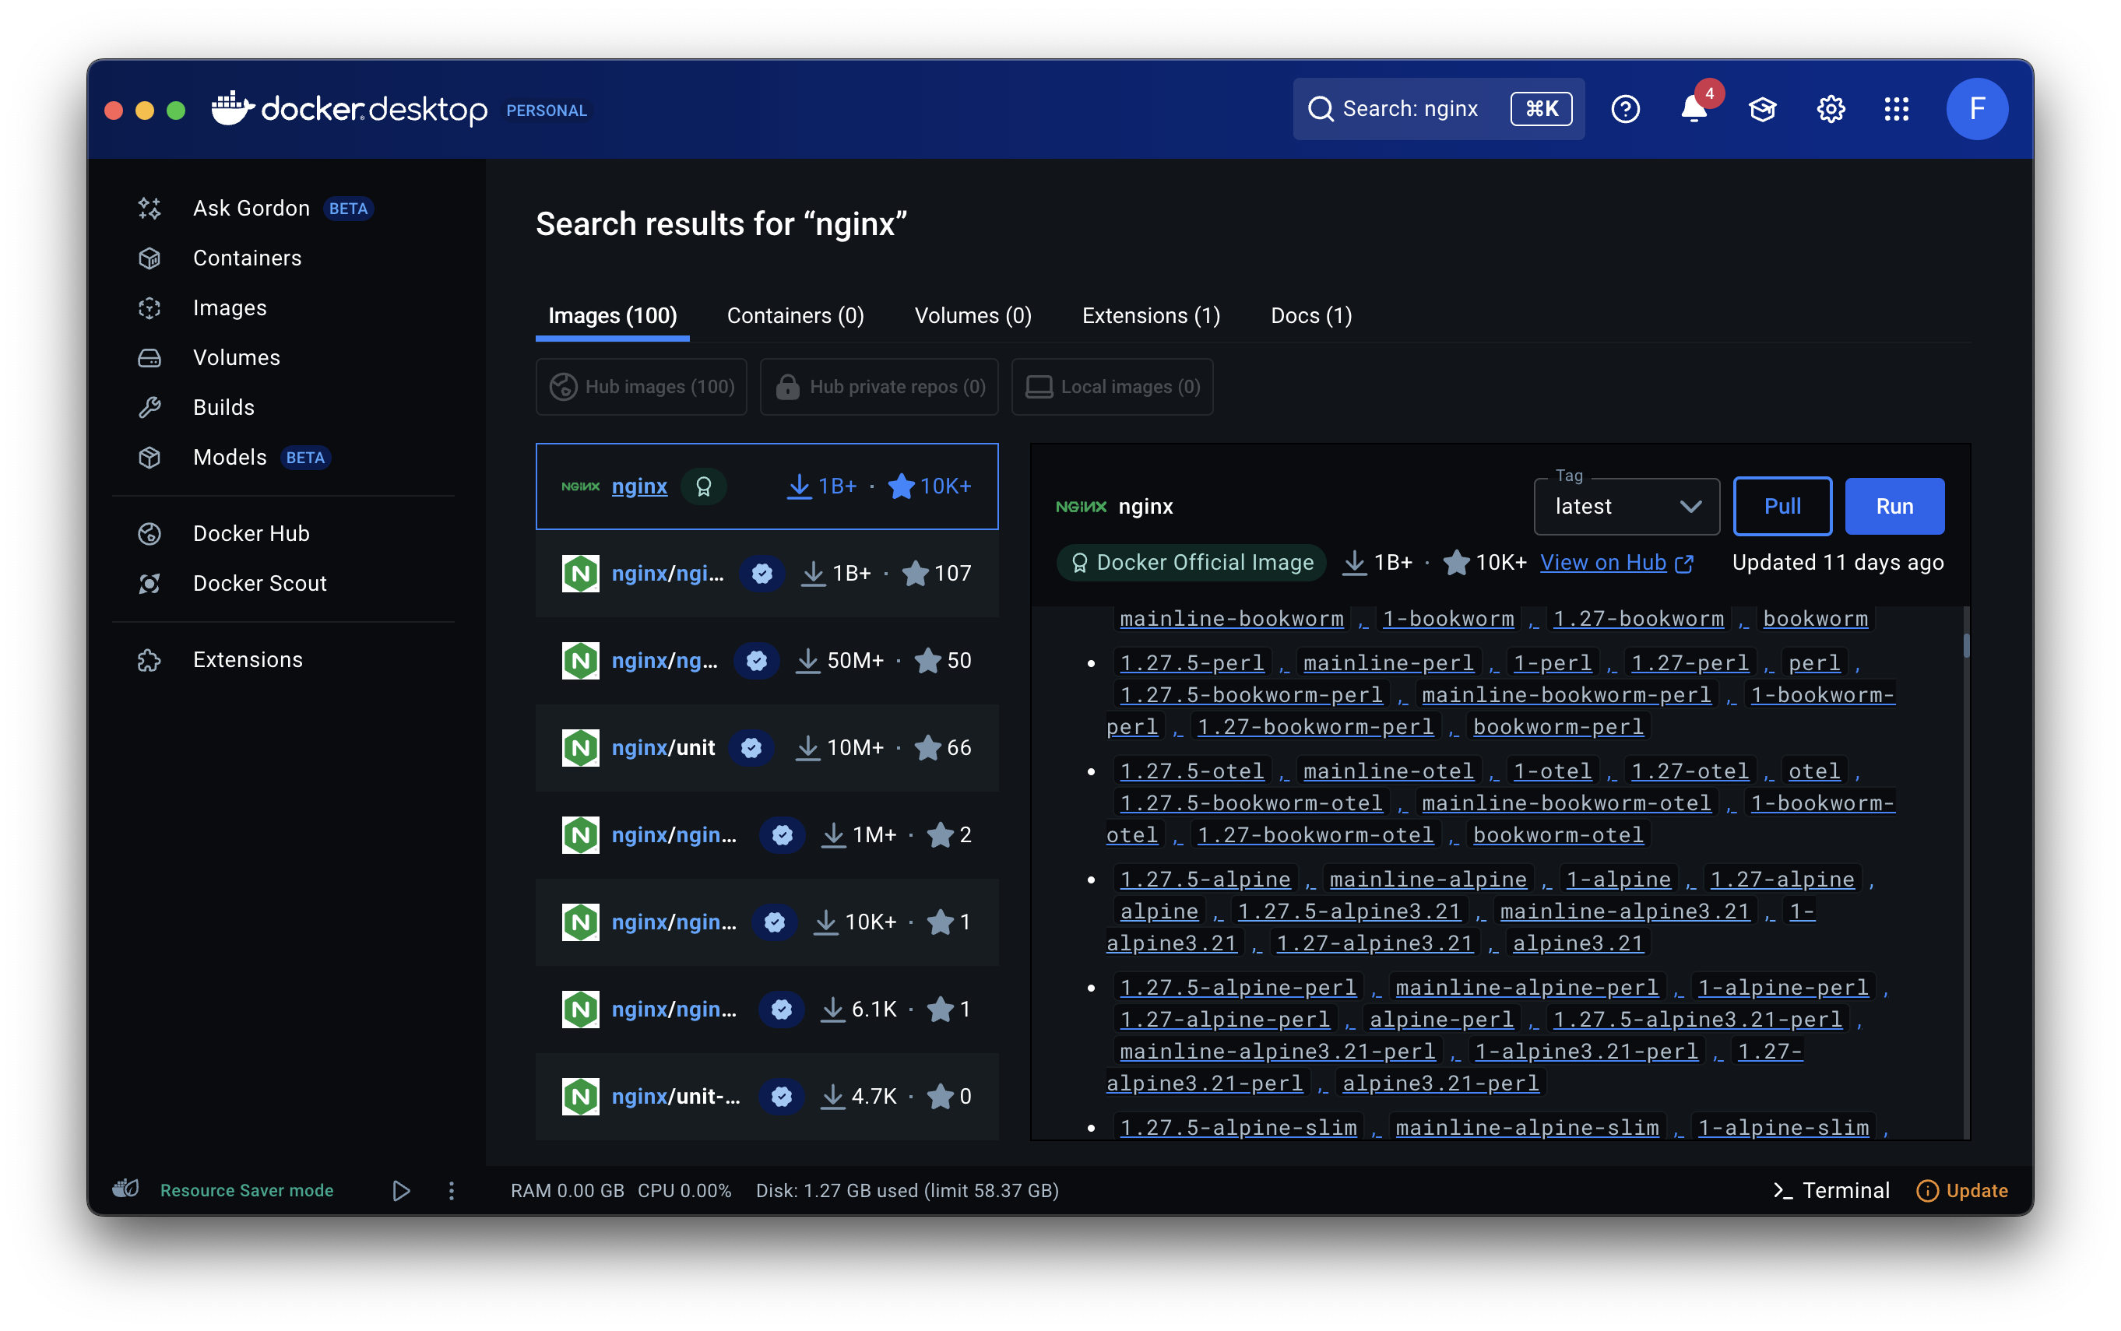Click the Resource Saver play icon
The height and width of the screenshot is (1331, 2121).
400,1190
